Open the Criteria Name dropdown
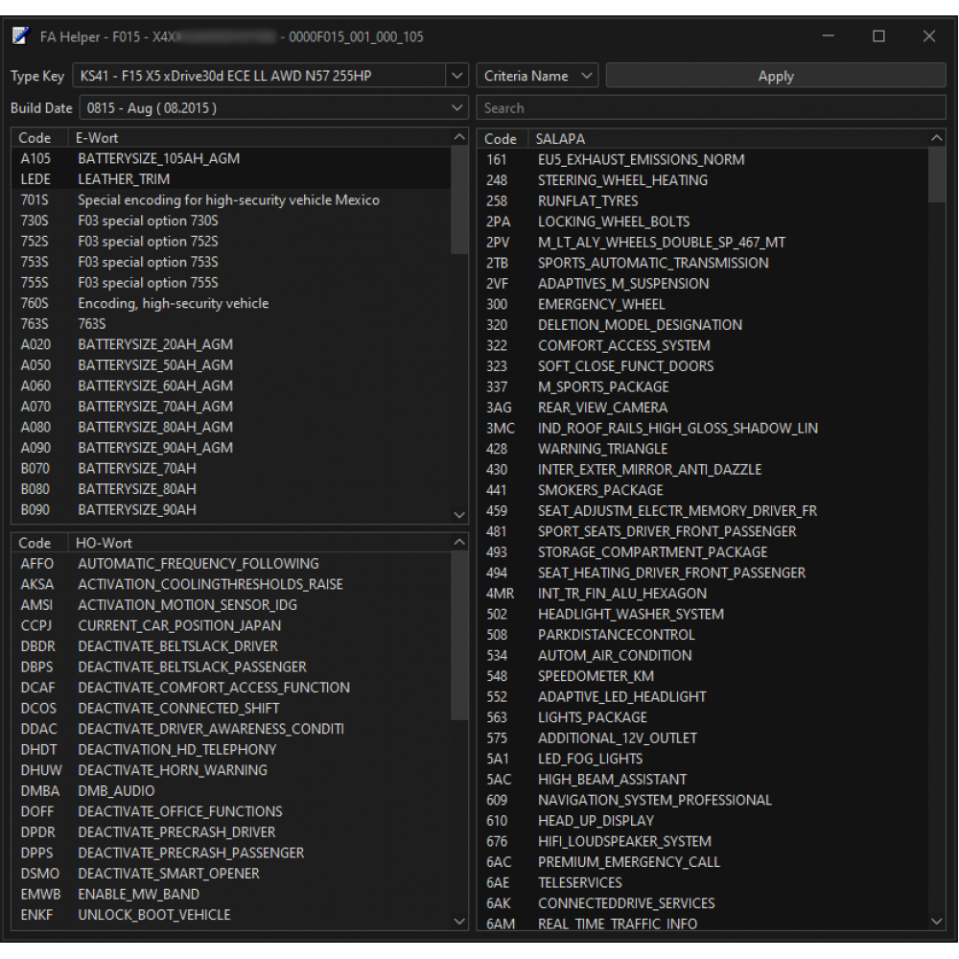Viewport: 959px width, 959px height. click(538, 77)
